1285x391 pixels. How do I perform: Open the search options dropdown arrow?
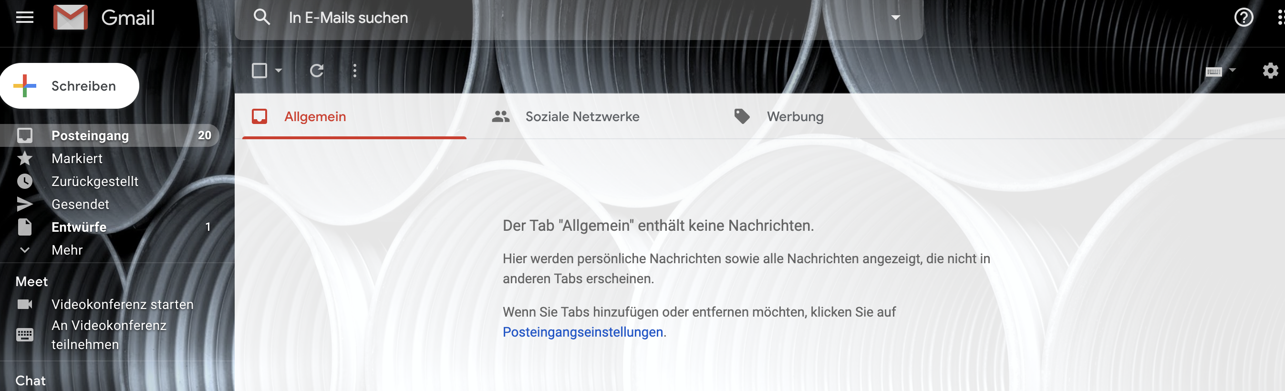895,18
